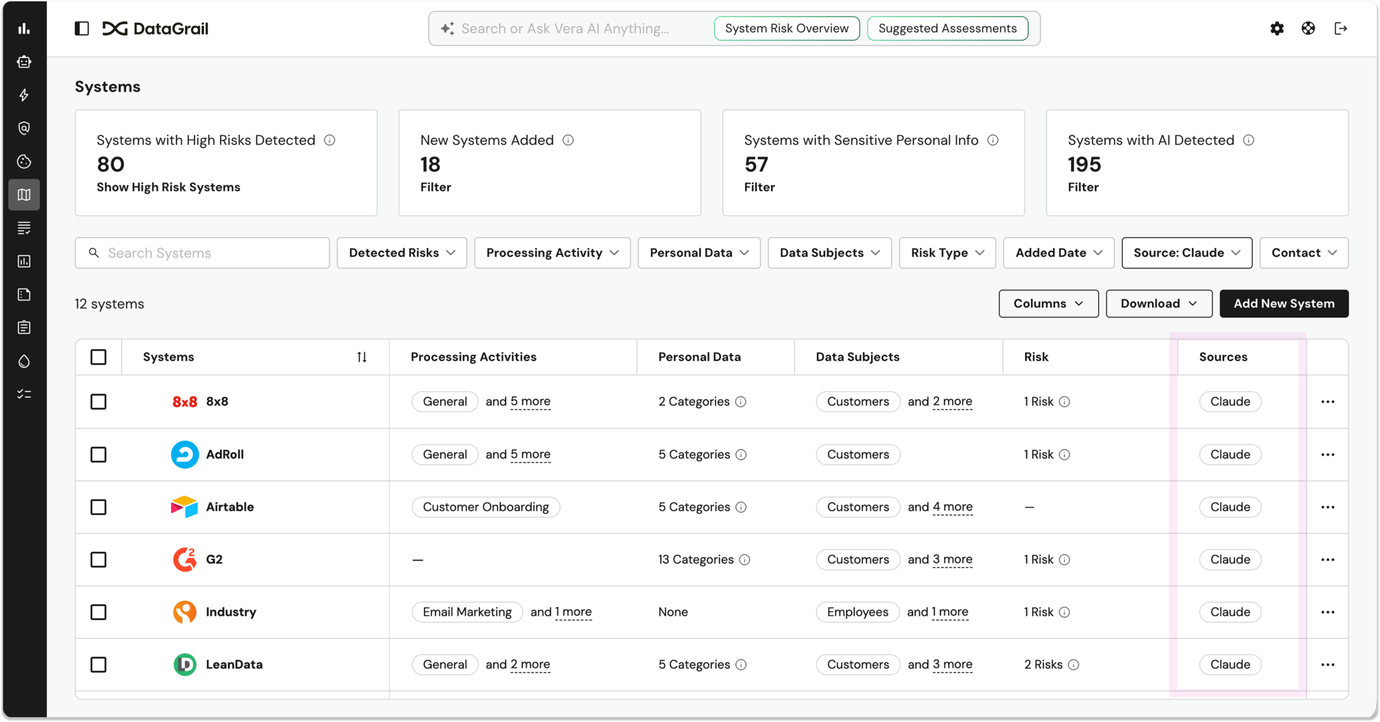
Task: Click Show High Risk Systems link
Action: [168, 187]
